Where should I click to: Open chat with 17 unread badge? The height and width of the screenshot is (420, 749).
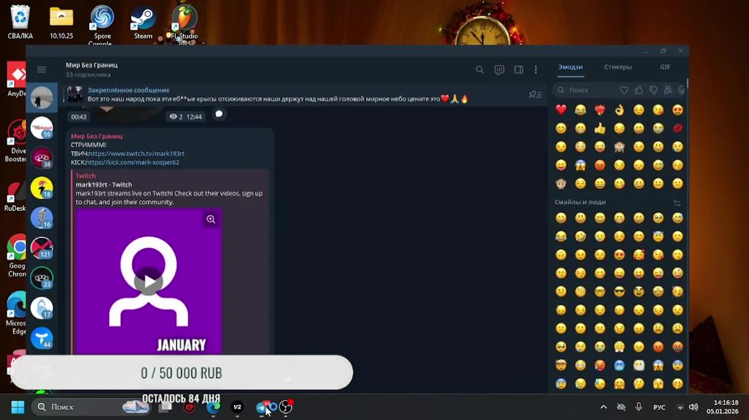point(42,309)
